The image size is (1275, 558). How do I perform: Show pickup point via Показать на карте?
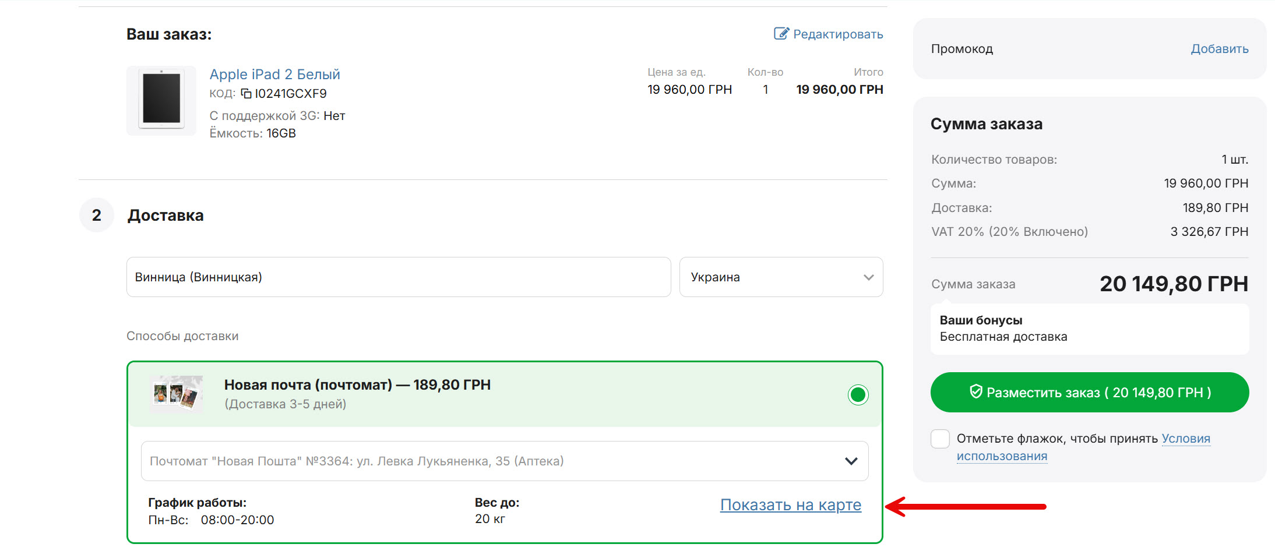pyautogui.click(x=790, y=505)
